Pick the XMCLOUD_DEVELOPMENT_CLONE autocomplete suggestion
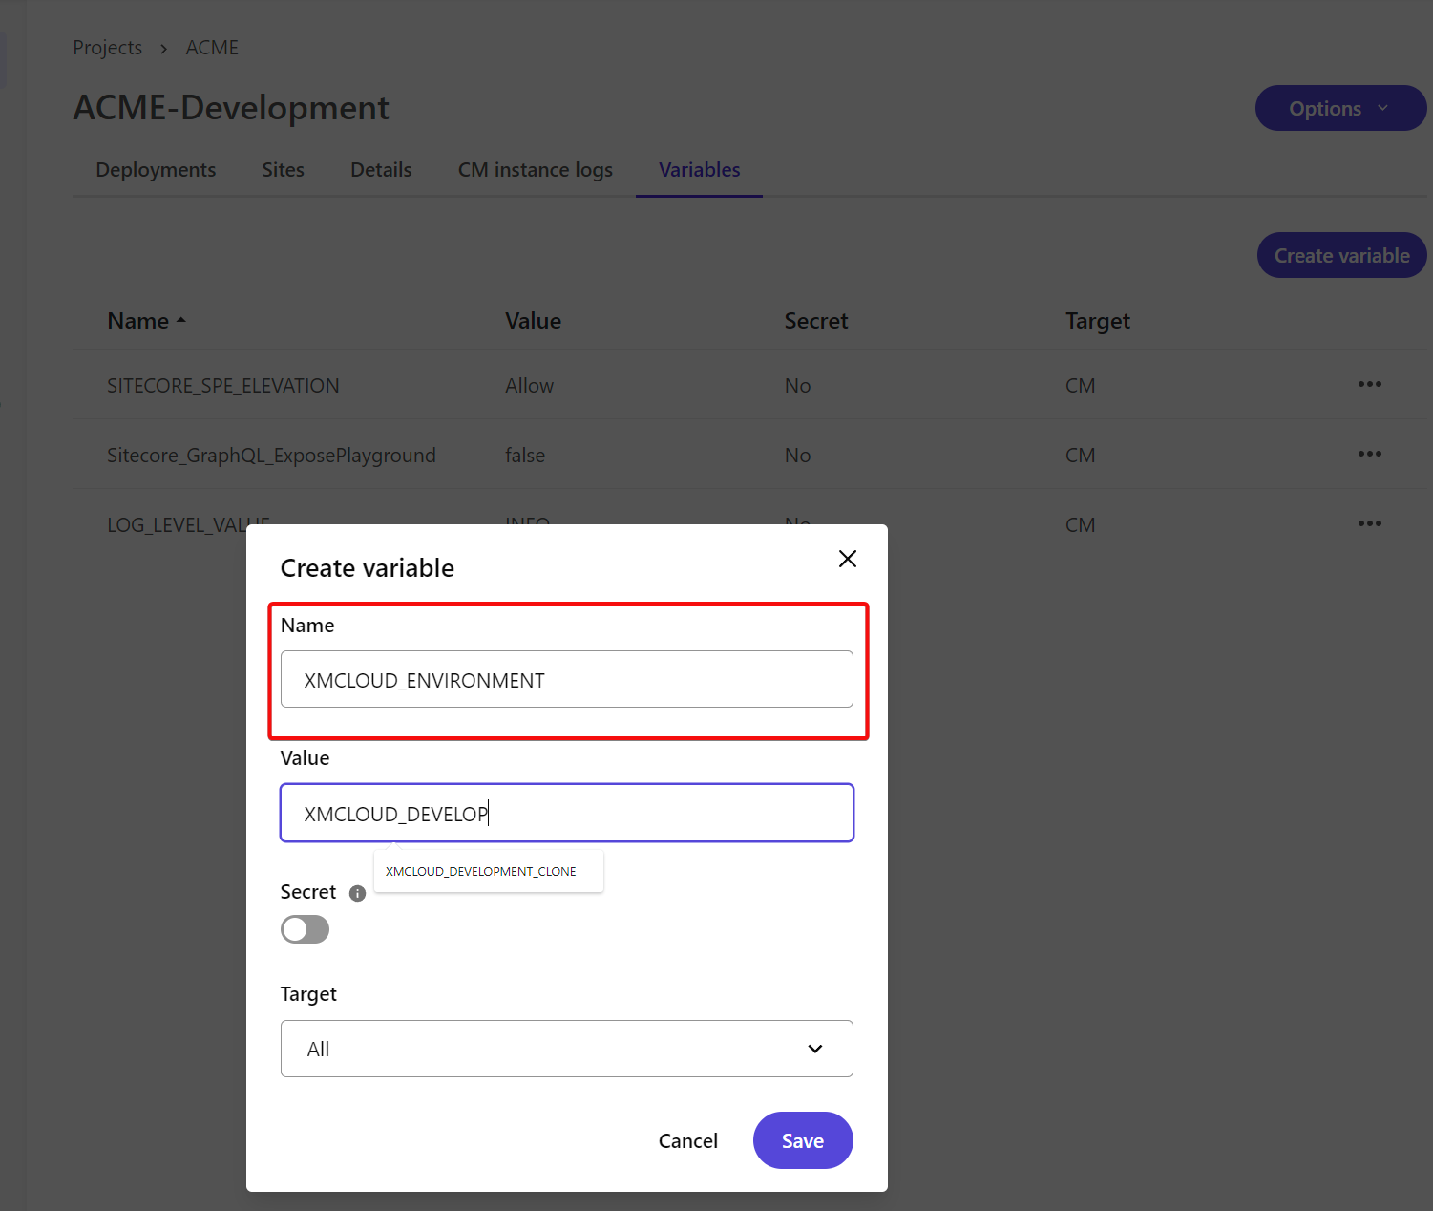This screenshot has height=1211, width=1433. pyautogui.click(x=481, y=871)
